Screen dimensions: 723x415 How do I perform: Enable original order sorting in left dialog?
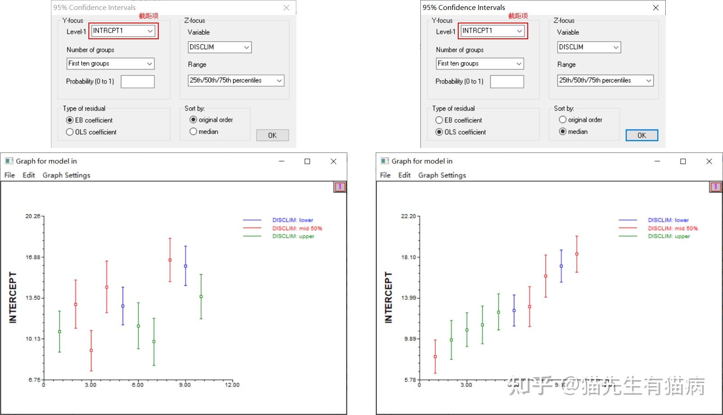(x=193, y=119)
